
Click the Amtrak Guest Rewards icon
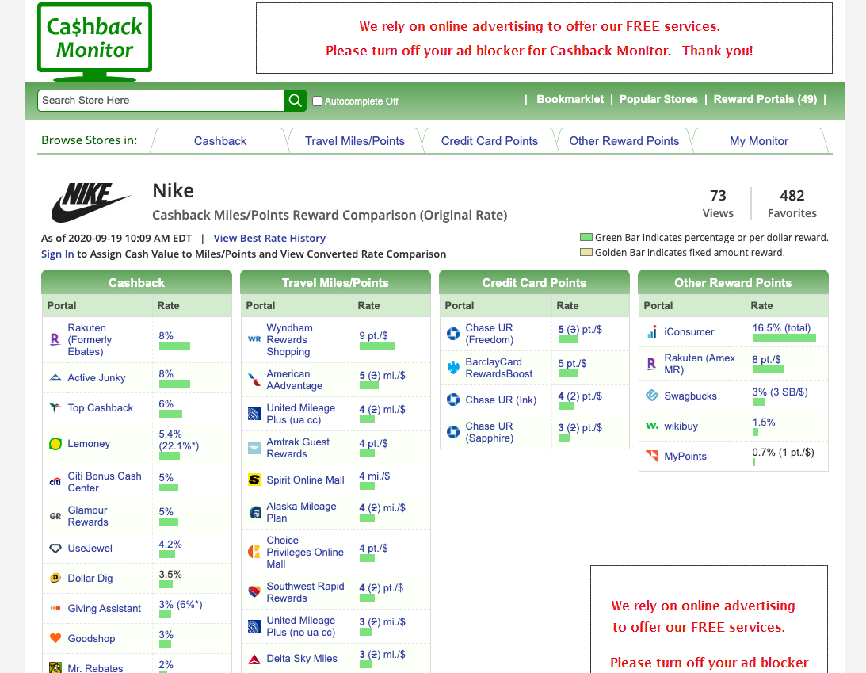point(254,448)
